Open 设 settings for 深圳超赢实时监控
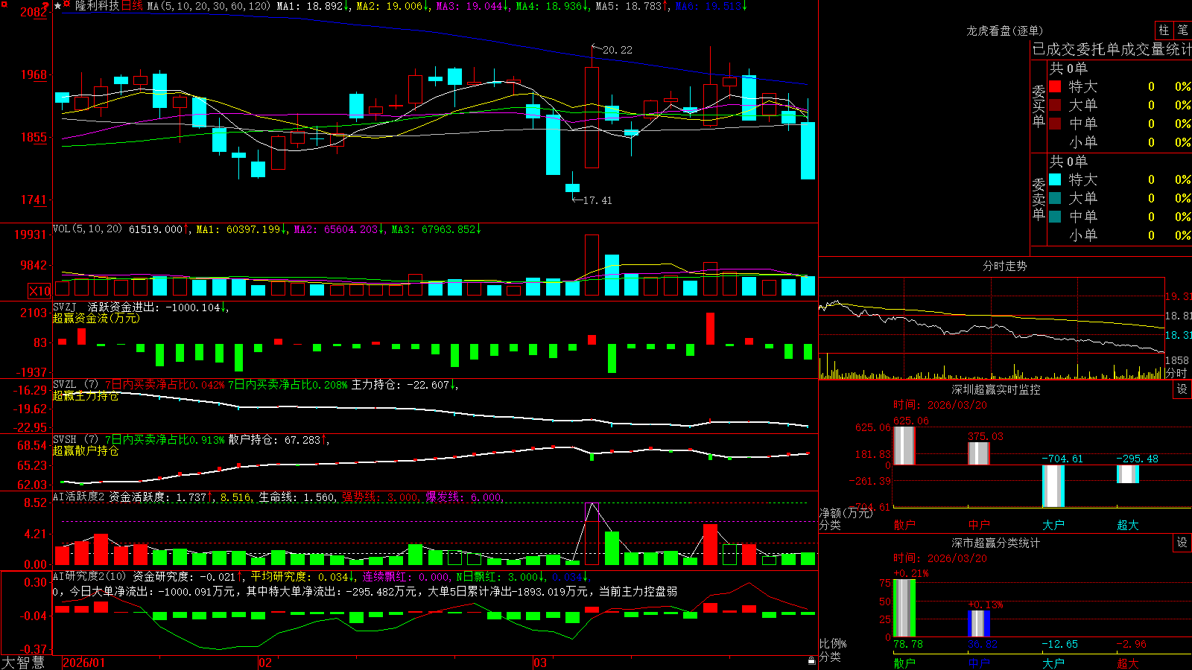1192x670 pixels. [1182, 389]
